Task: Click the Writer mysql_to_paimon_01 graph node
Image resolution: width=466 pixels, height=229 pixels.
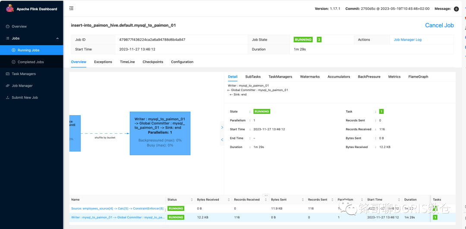Action: (160, 133)
